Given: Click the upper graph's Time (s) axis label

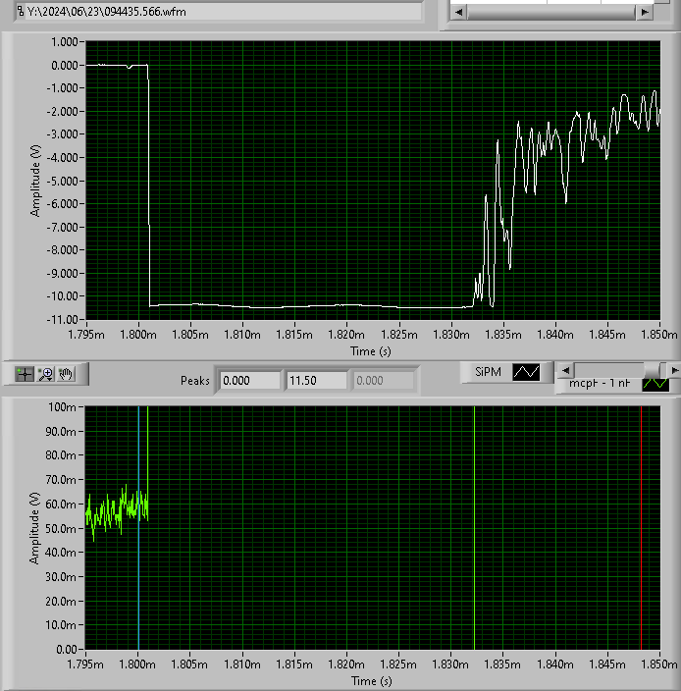Looking at the screenshot, I should 371,351.
